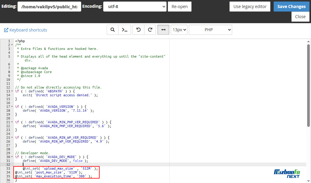Open the go-to-line terminal icon

point(125,30)
